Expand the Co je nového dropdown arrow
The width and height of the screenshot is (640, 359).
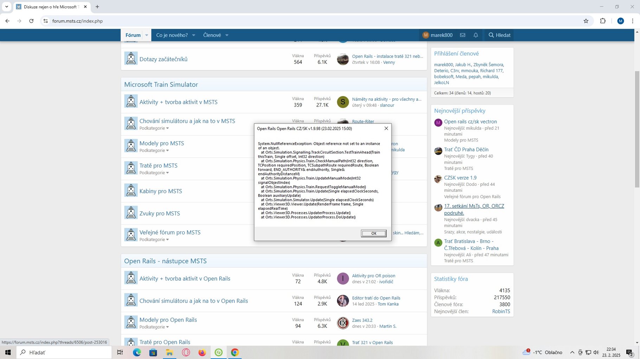click(194, 35)
